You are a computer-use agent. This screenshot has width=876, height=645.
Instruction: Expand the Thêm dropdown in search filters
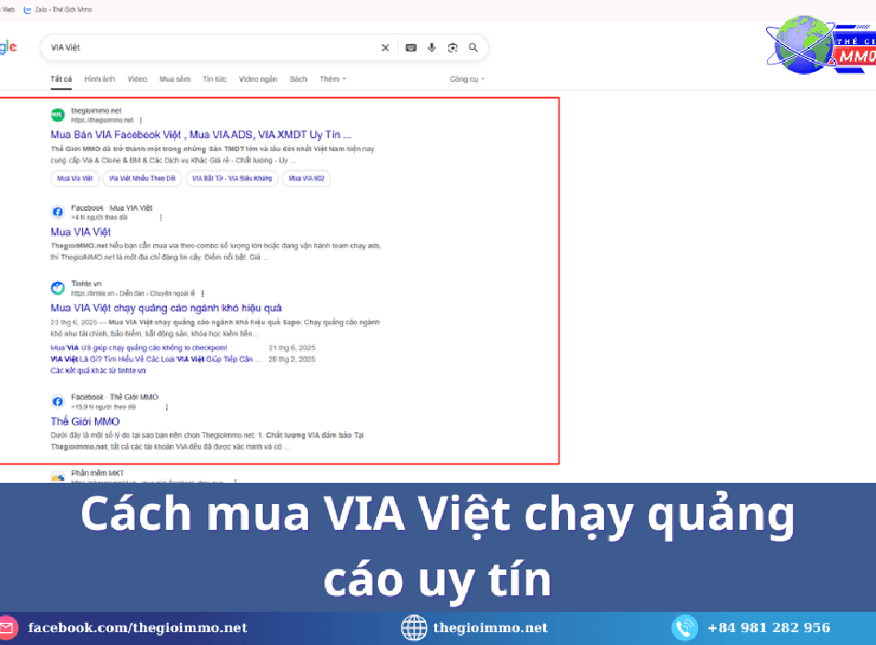pos(332,79)
